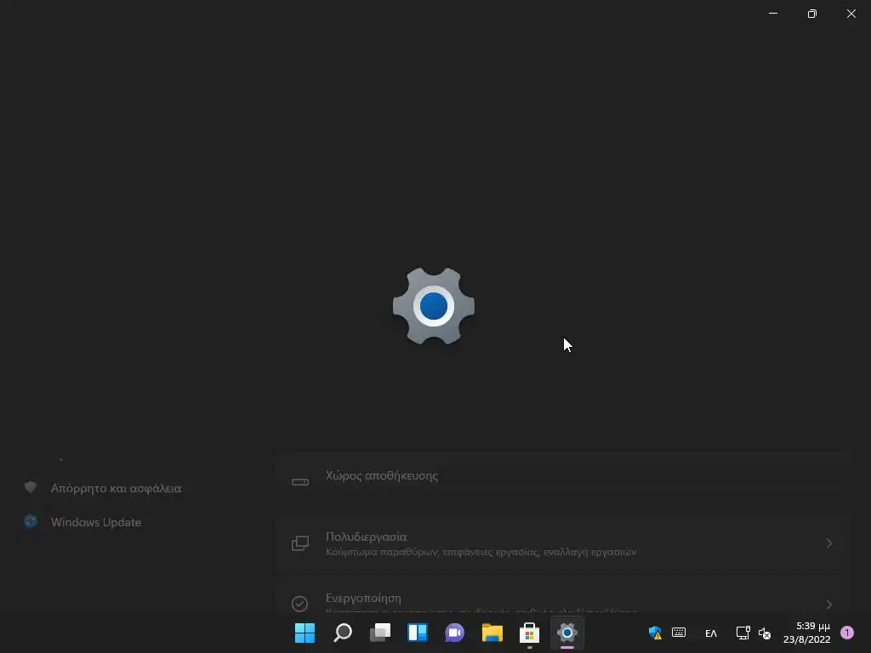Viewport: 871px width, 653px height.
Task: Close the Settings window
Action: click(x=851, y=14)
